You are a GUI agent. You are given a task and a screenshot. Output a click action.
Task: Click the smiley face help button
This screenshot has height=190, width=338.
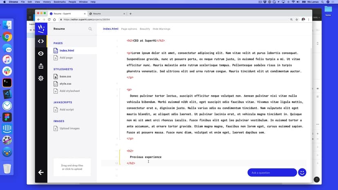tap(302, 172)
